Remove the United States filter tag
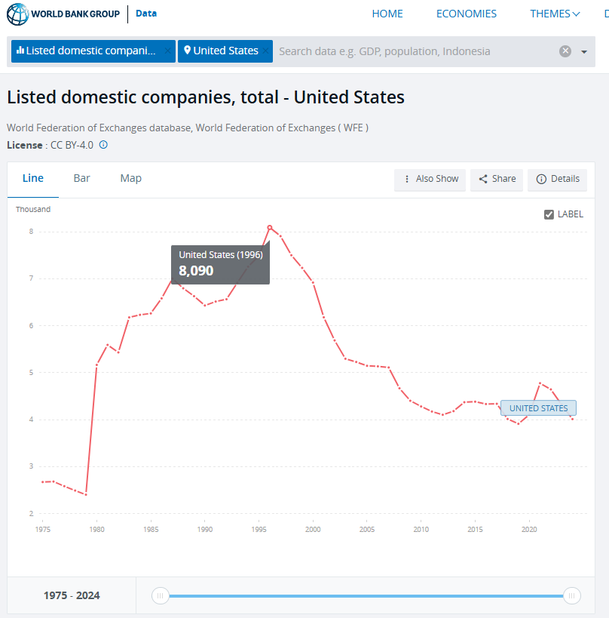 (x=265, y=51)
